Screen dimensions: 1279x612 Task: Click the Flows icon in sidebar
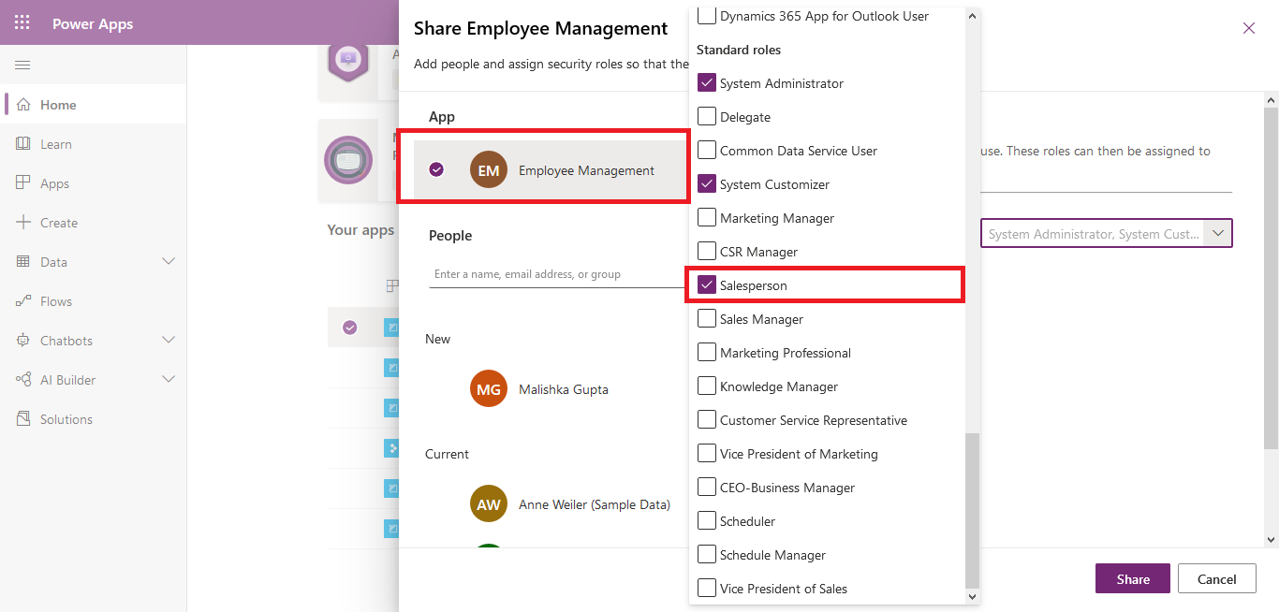[23, 301]
